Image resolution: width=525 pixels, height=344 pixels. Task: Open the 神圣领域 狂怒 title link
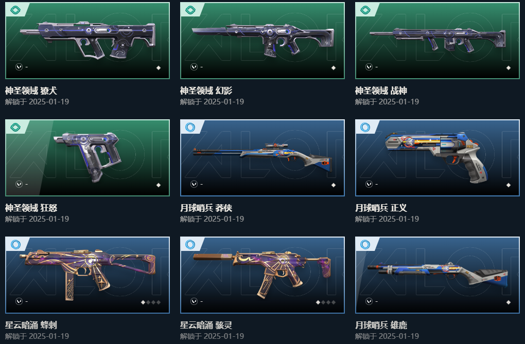(31, 208)
